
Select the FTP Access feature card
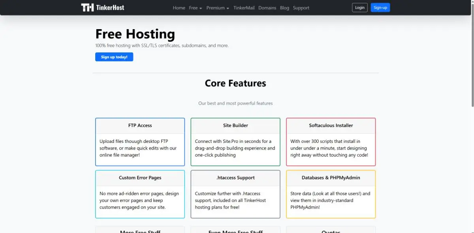point(140,142)
